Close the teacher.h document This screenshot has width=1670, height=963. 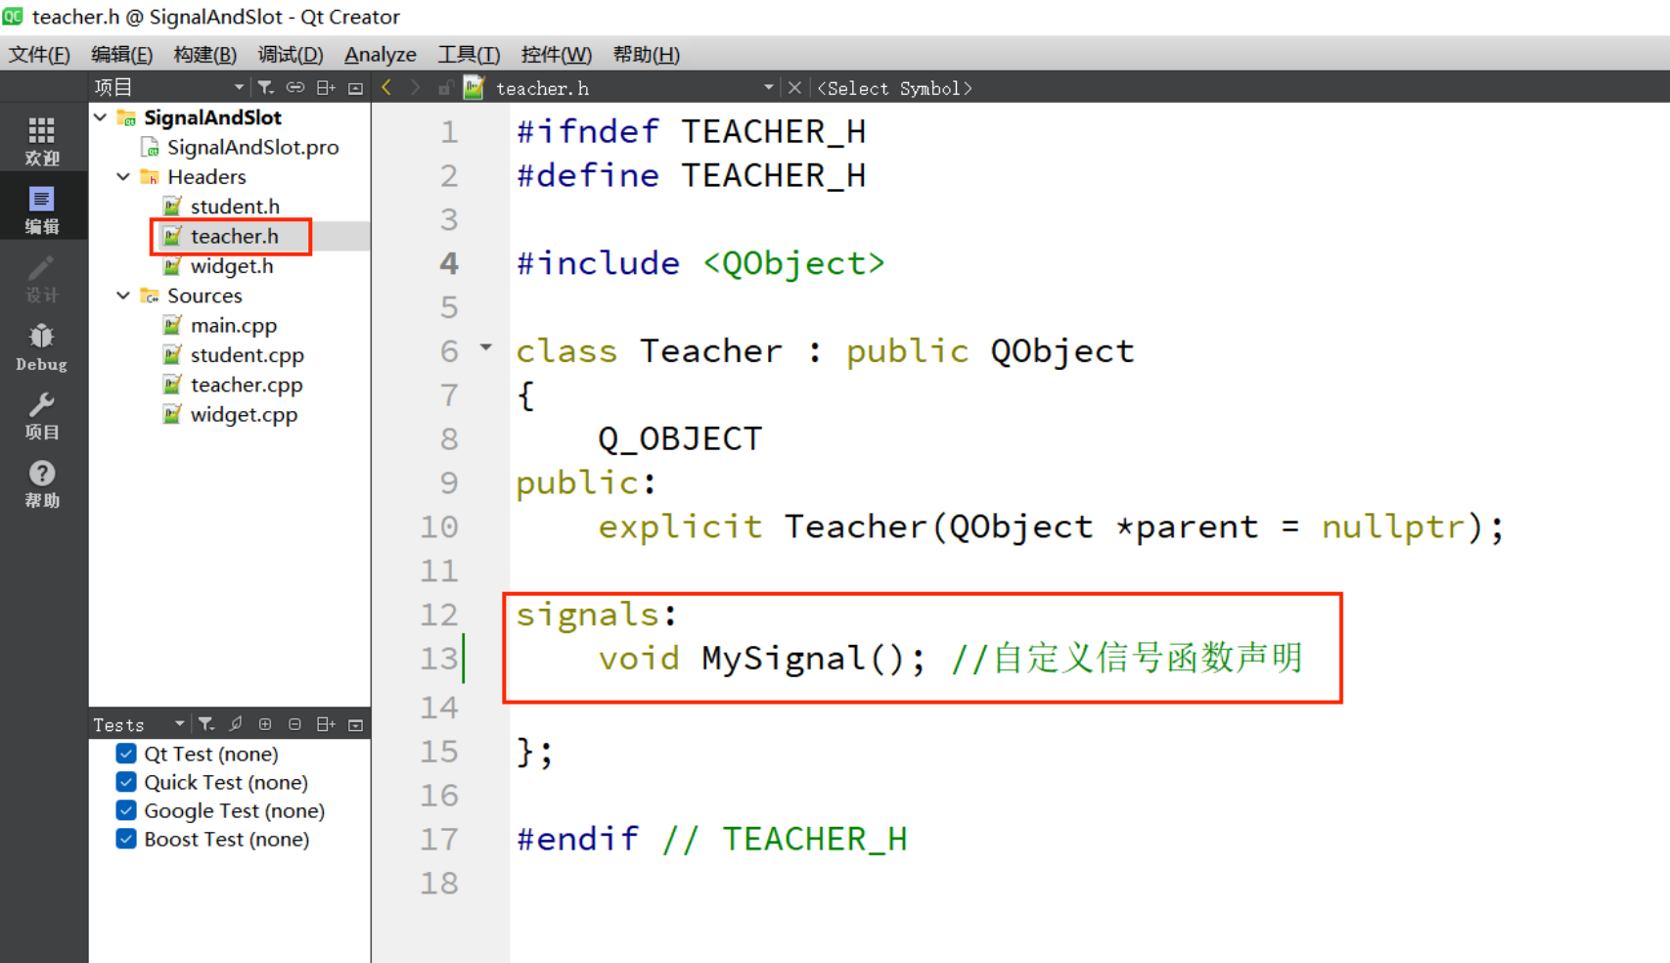pos(794,88)
